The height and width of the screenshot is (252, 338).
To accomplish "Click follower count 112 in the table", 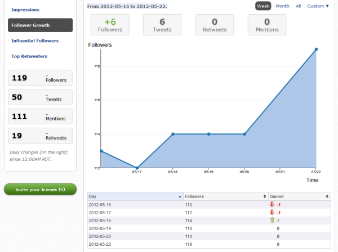I will (x=188, y=213).
